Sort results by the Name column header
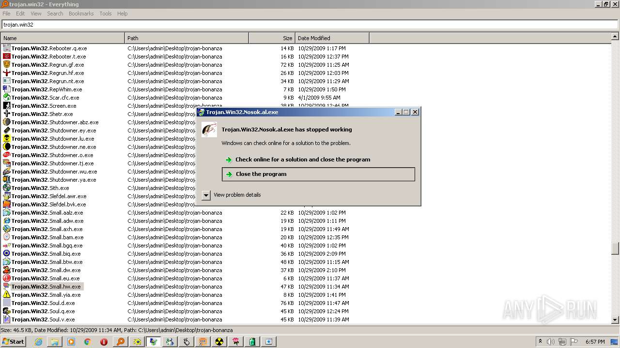 [62, 38]
